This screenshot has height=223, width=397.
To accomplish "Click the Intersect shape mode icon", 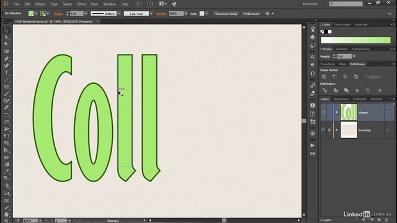I will pos(345,76).
